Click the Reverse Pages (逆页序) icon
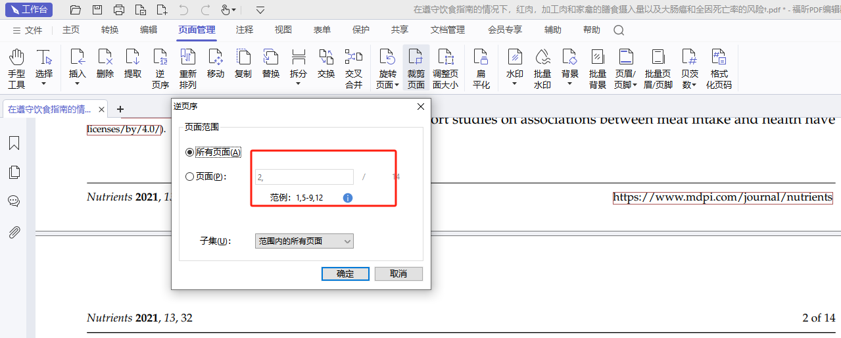 coord(160,68)
